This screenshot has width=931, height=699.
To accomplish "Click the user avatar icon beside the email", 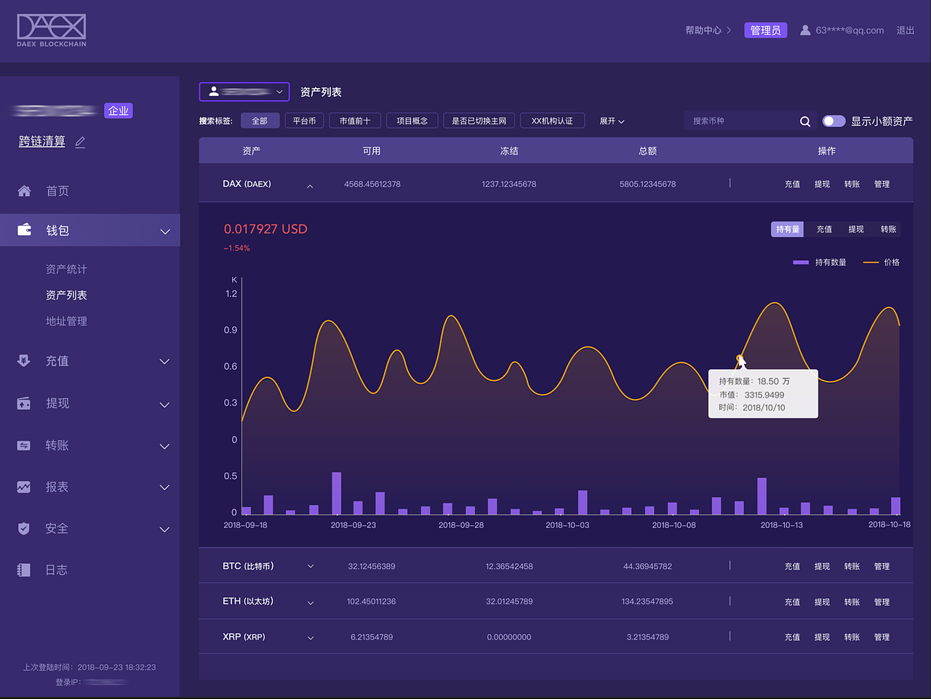I will pos(805,31).
